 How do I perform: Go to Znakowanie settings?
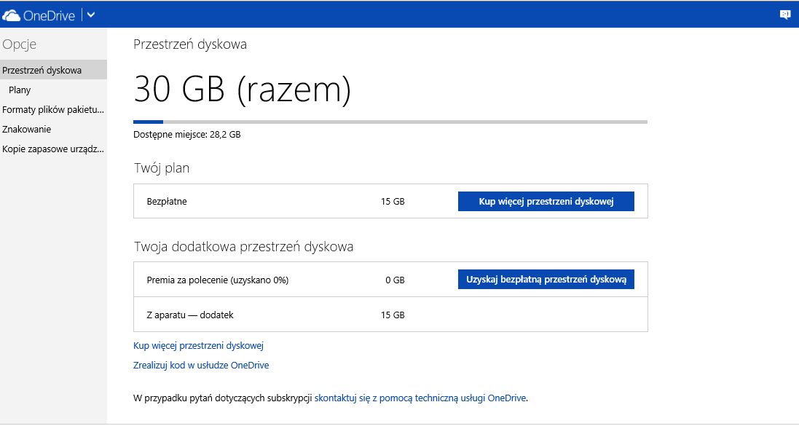tap(26, 129)
